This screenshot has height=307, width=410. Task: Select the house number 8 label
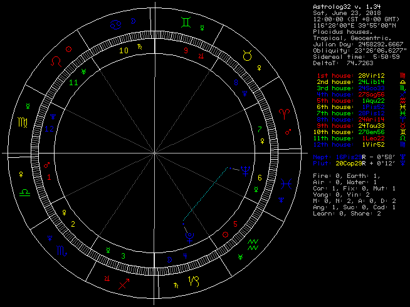coord(236,83)
